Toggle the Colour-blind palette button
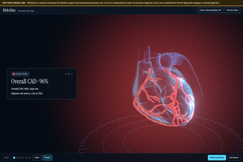 210,10
